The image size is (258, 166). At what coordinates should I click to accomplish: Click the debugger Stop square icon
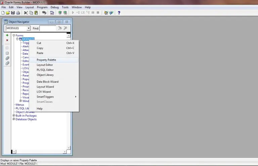[98, 12]
